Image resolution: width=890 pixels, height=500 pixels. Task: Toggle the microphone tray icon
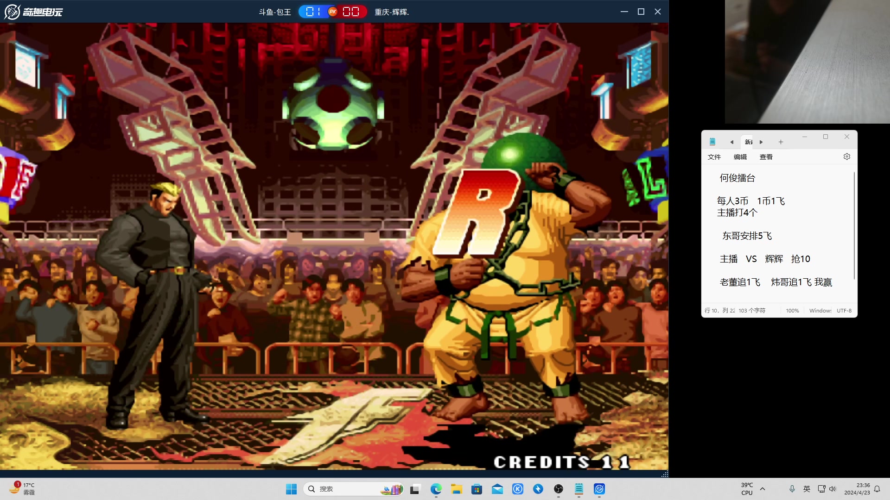792,489
